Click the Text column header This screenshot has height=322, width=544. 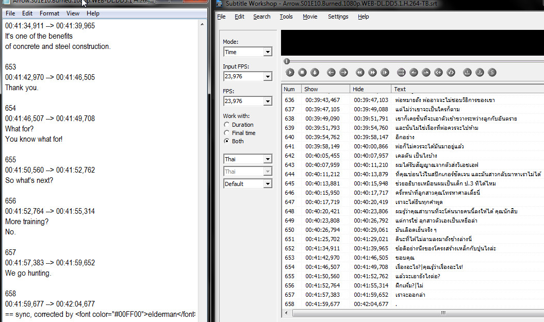tap(468, 89)
